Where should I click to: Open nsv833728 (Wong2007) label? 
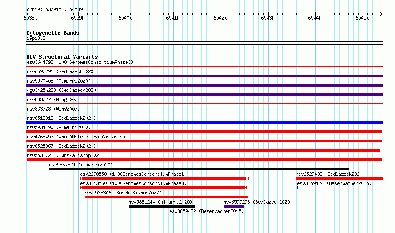[53, 109]
